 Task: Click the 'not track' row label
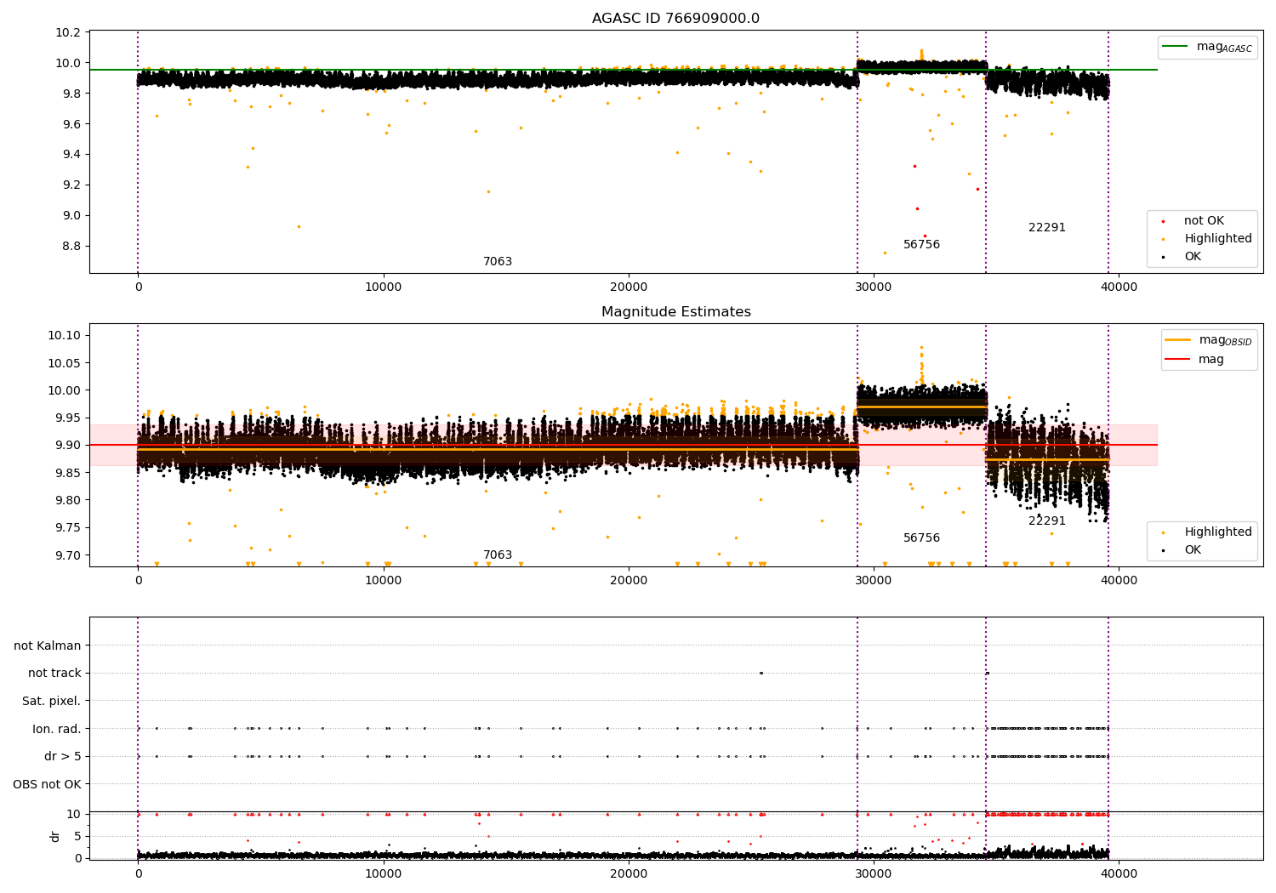click(54, 674)
